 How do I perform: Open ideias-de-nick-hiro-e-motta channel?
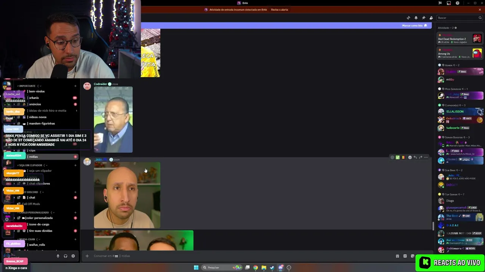pos(47,111)
